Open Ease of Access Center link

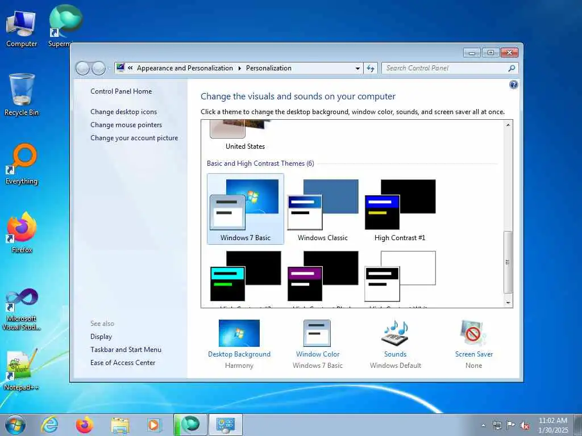point(123,363)
